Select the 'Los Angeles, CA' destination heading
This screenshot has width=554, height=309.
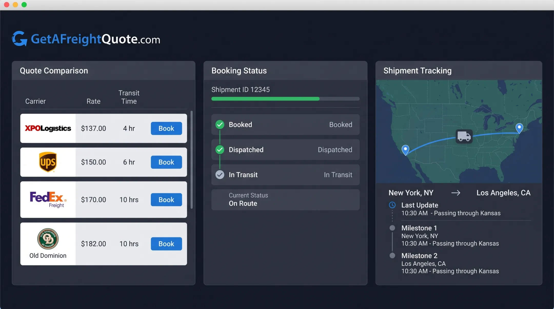[x=503, y=193]
